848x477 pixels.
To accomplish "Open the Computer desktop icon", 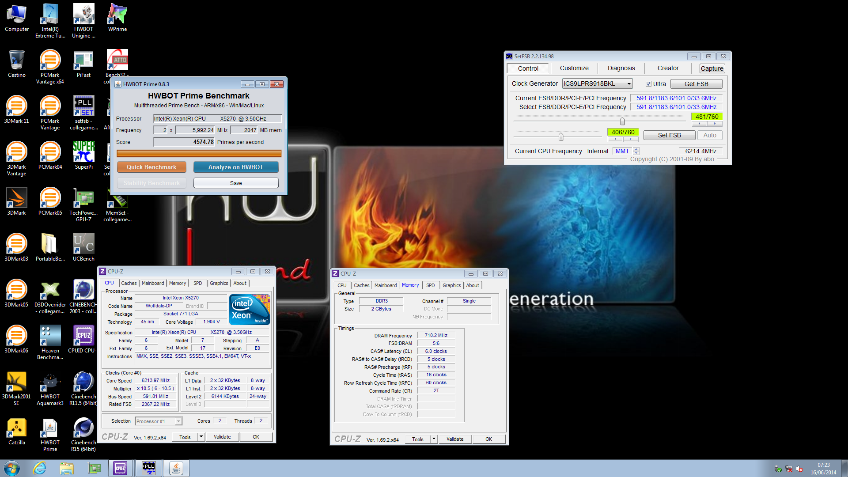I will (x=17, y=18).
